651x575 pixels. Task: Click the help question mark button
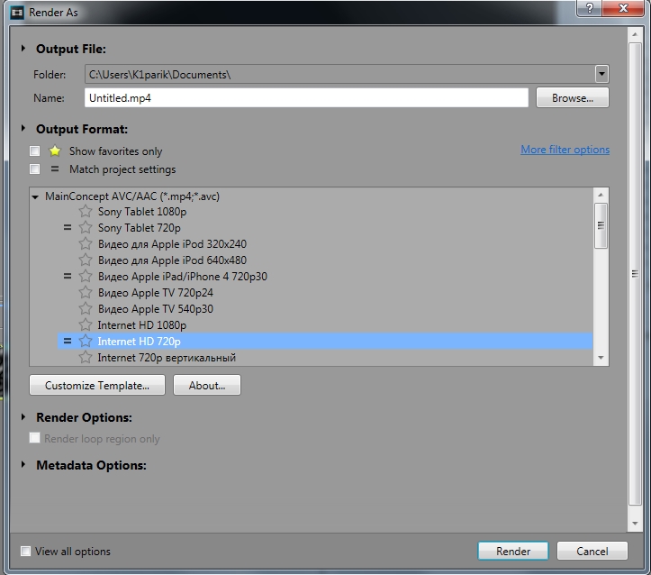589,8
